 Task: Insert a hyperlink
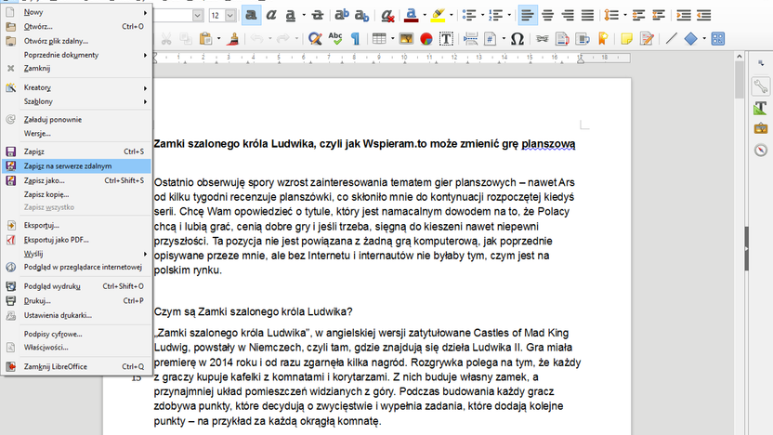[x=543, y=38]
